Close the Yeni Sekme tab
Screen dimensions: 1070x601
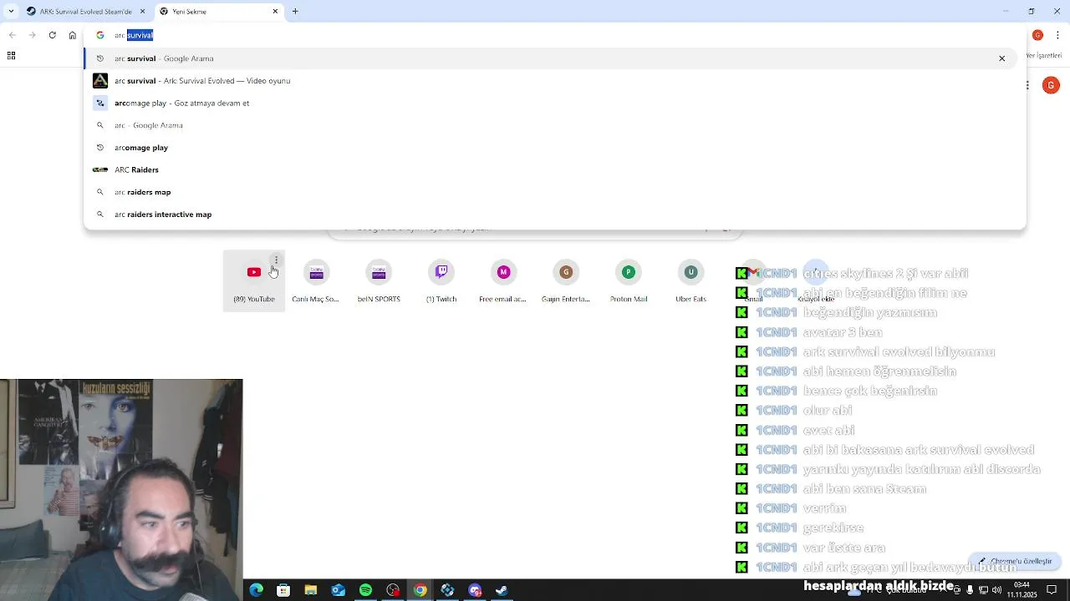[x=275, y=12]
